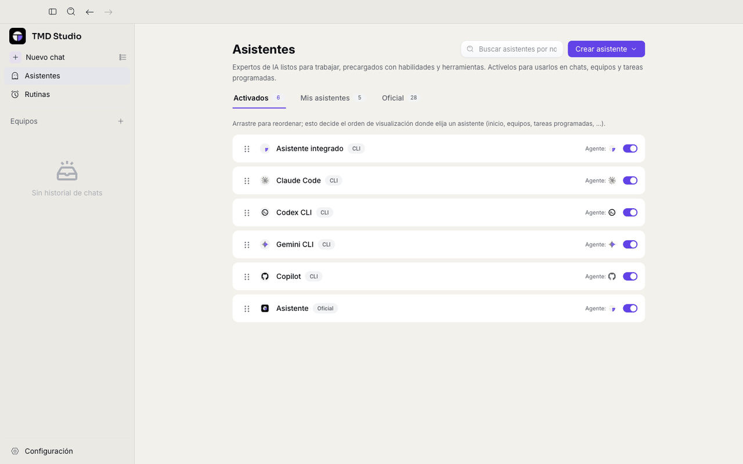Click the Oficial badge on Asistente
This screenshot has width=743, height=464.
point(325,309)
